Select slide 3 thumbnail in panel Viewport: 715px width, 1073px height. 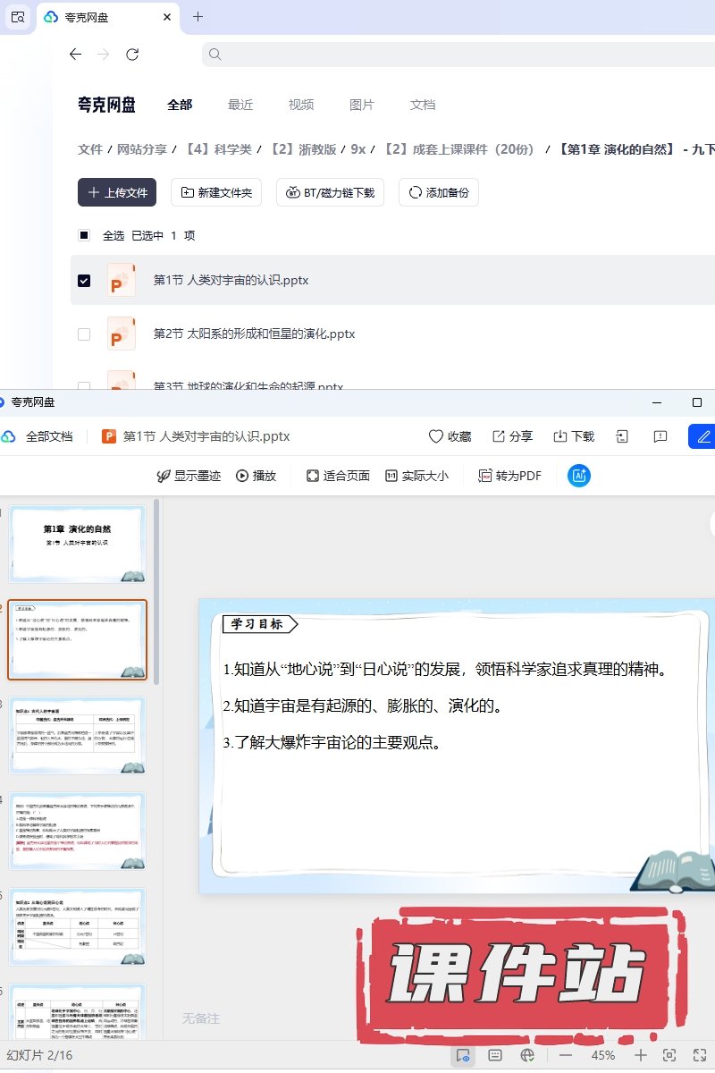pyautogui.click(x=78, y=736)
